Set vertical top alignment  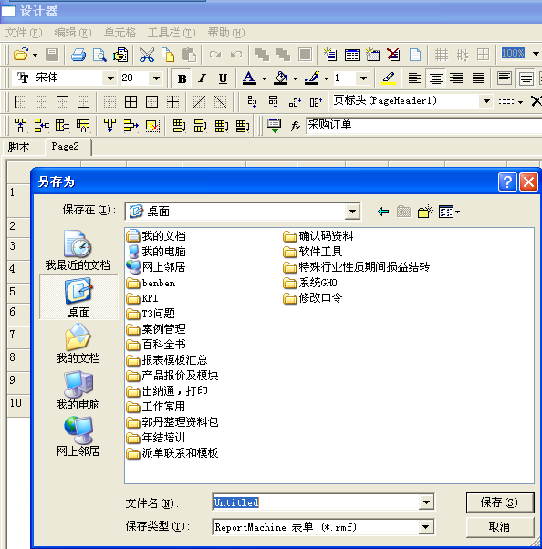(505, 78)
